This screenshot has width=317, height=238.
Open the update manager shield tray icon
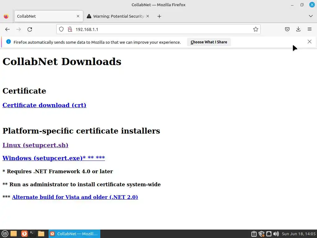261,234
